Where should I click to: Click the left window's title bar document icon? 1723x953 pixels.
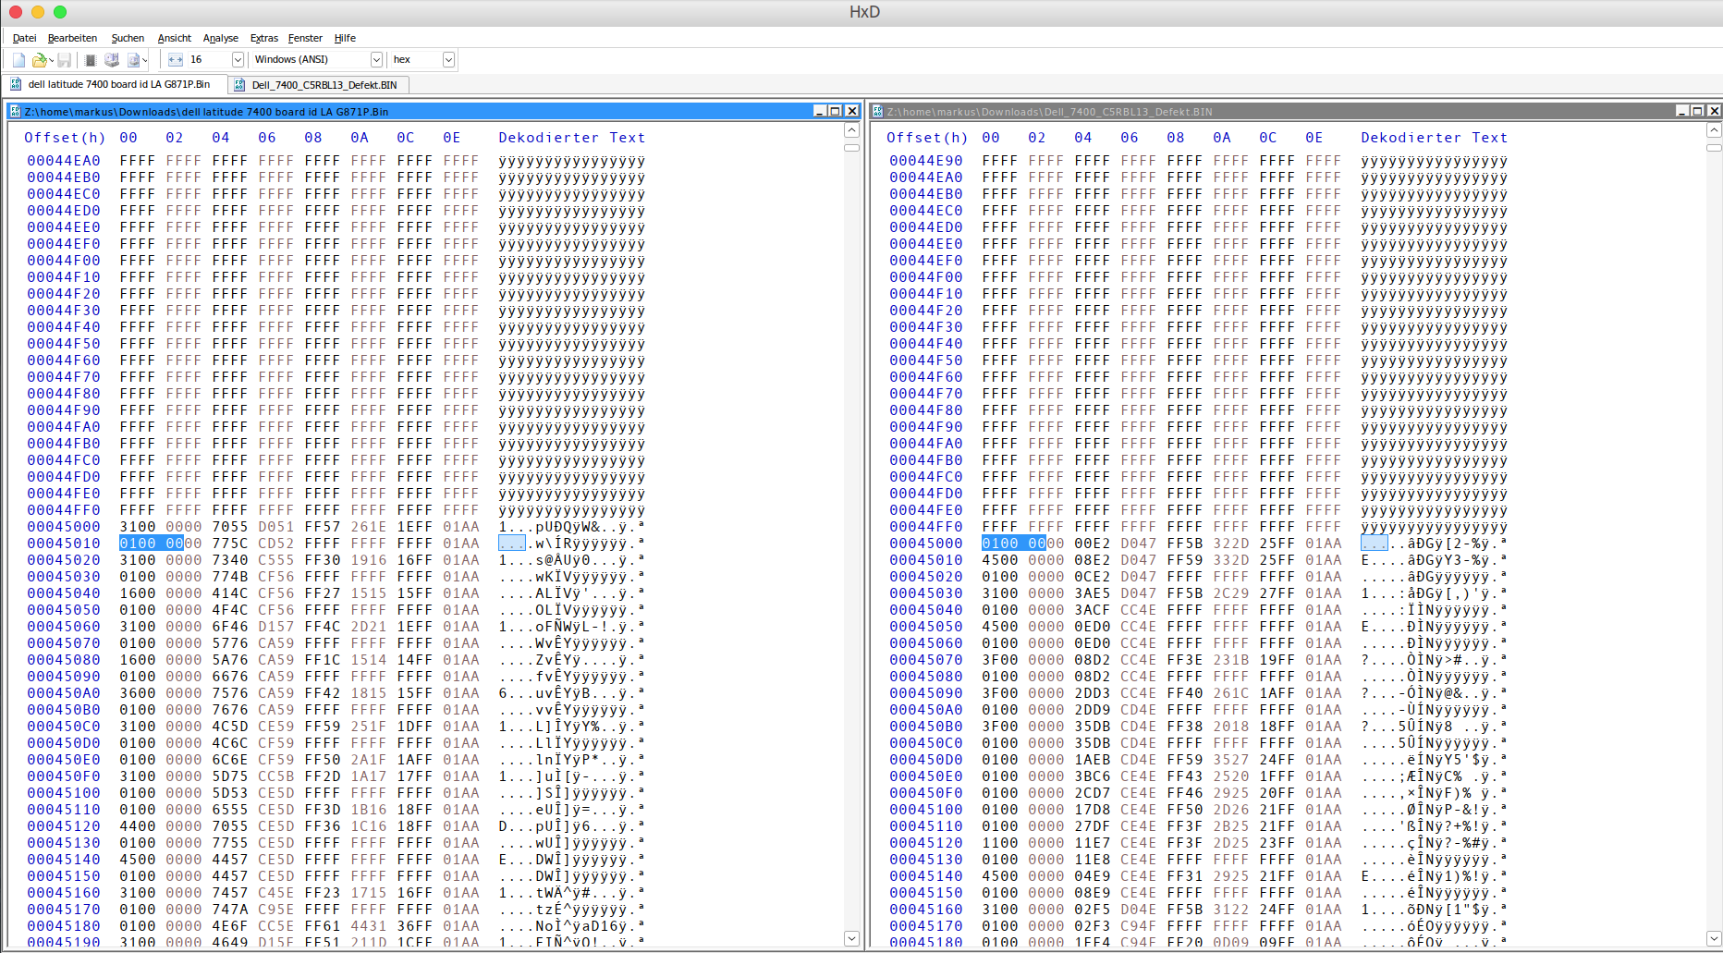(15, 111)
